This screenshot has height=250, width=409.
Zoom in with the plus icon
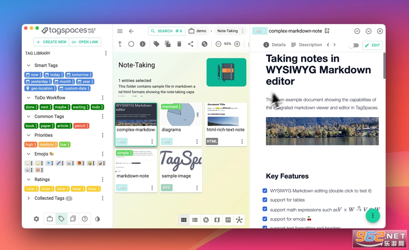point(237,44)
